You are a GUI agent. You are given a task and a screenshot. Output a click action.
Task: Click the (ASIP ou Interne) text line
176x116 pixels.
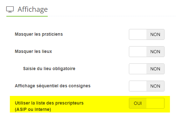click(33, 109)
